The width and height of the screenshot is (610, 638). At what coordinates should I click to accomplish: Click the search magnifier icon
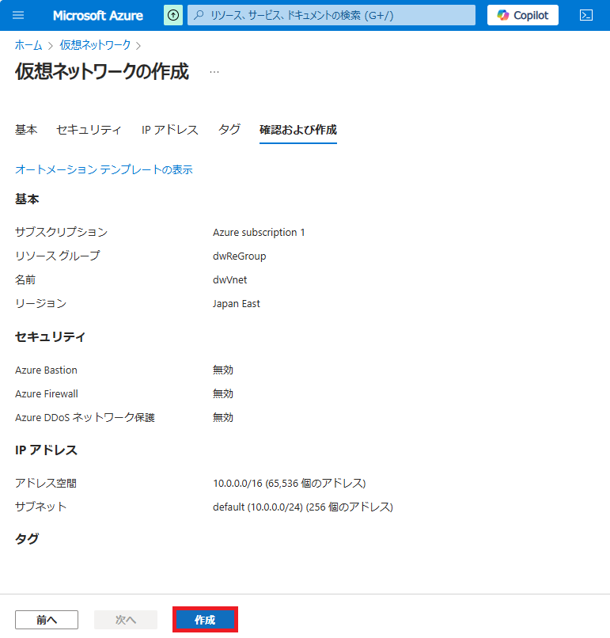click(199, 15)
